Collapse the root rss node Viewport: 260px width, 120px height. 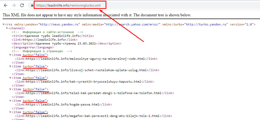pos(4,25)
